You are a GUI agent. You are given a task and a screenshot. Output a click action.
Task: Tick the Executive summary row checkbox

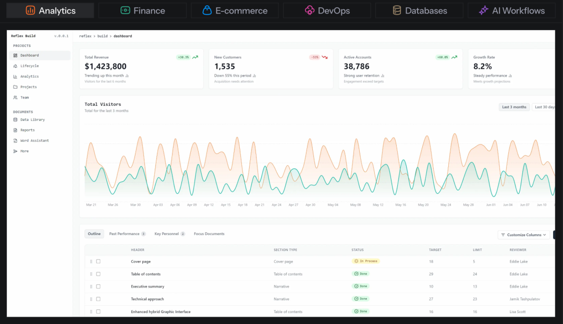[99, 286]
